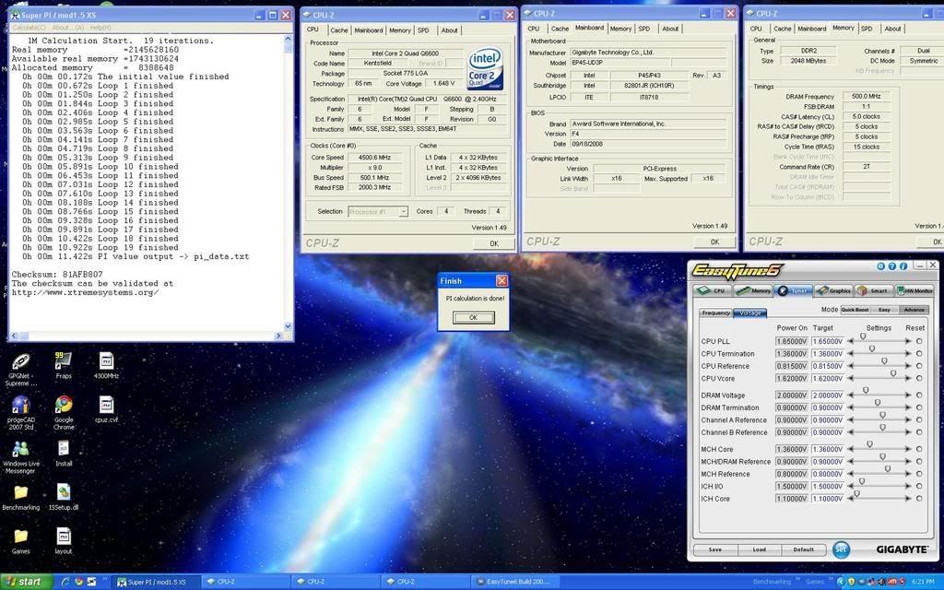The height and width of the screenshot is (590, 944).
Task: Open the About tab in first CPU-Z window
Action: (x=449, y=30)
